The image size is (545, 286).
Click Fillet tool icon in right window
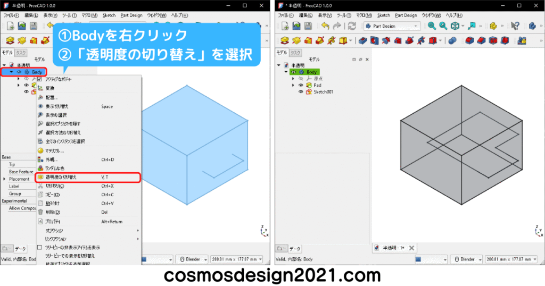(469, 41)
